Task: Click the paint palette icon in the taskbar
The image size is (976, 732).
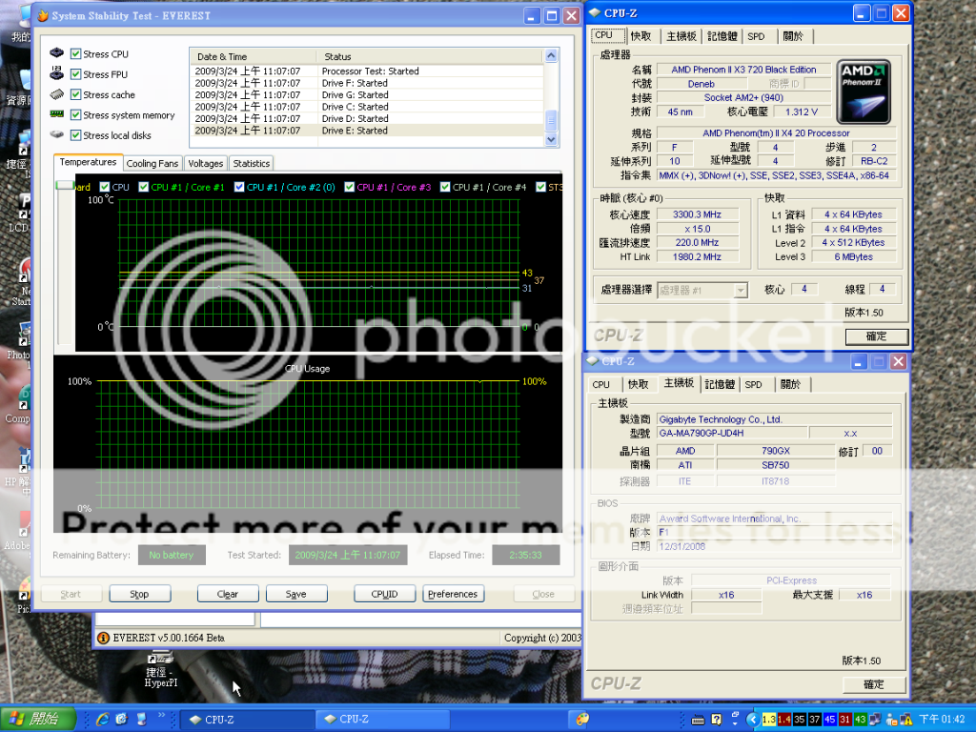Action: coord(583,718)
